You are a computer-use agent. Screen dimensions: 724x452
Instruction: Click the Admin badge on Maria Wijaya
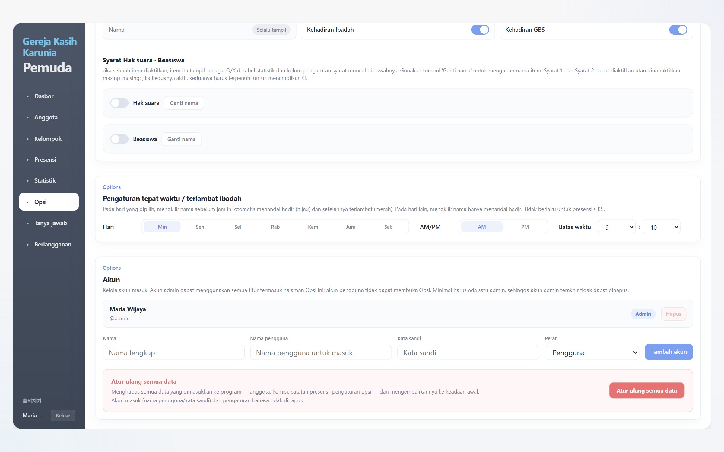click(x=643, y=314)
